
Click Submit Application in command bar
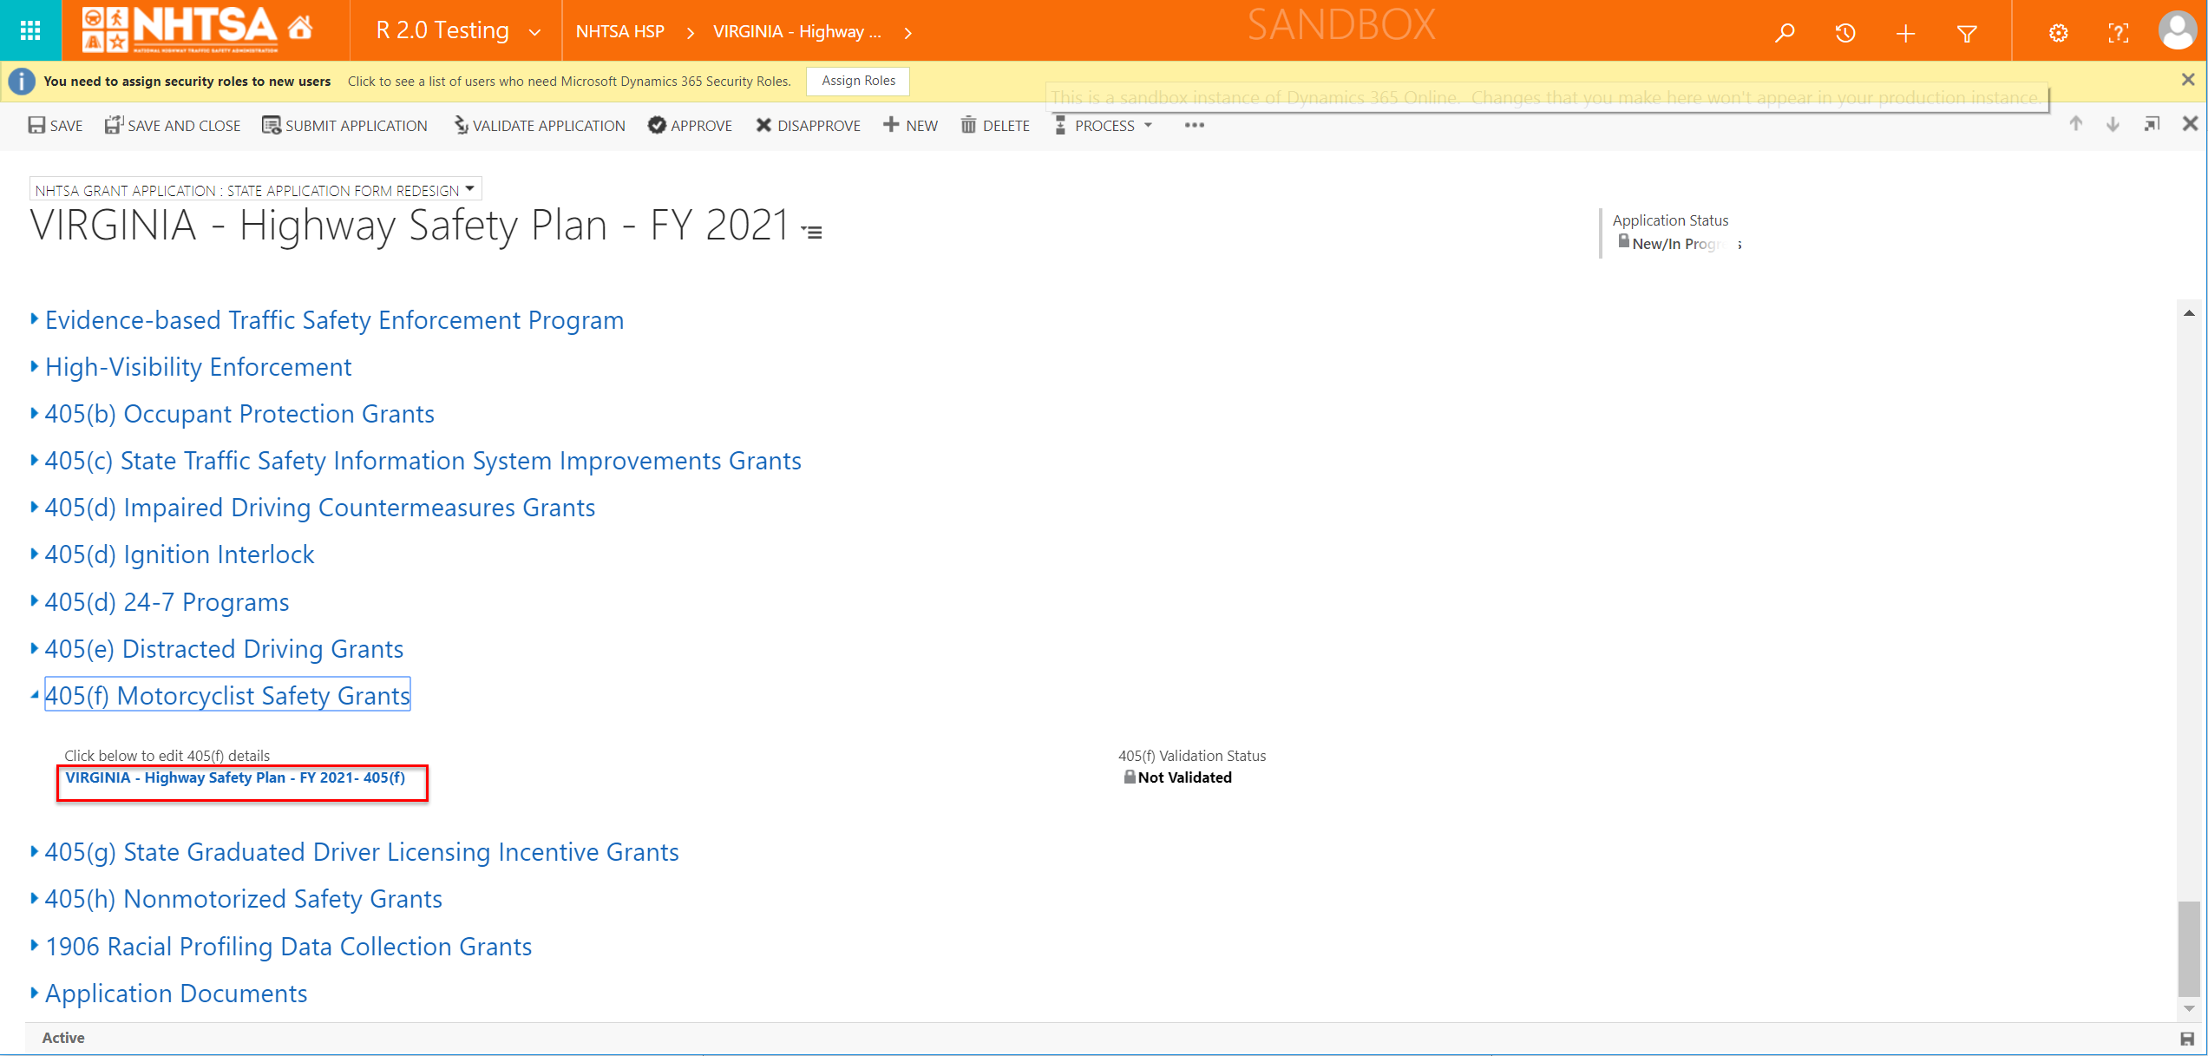coord(345,126)
